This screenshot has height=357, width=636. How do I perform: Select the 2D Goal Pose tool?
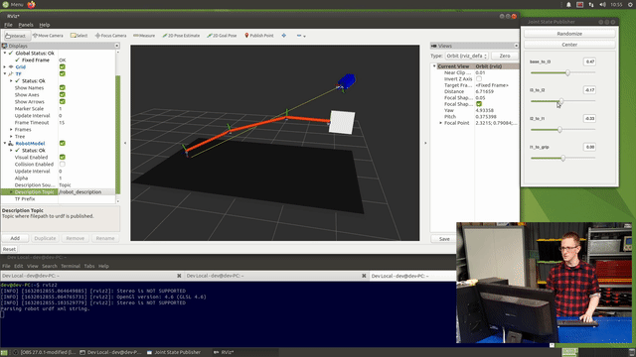(x=222, y=36)
